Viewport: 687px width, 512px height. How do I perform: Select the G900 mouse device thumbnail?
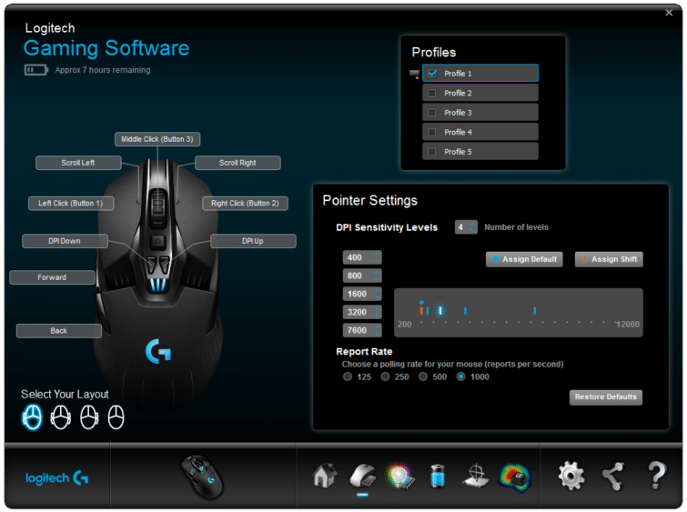(x=202, y=477)
